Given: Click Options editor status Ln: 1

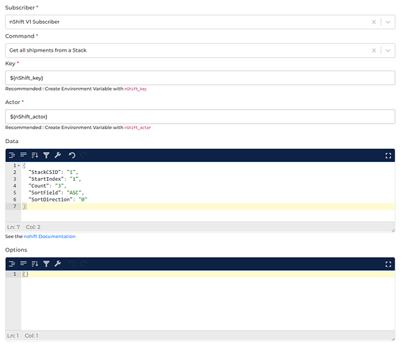Looking at the screenshot, I should click(13, 336).
